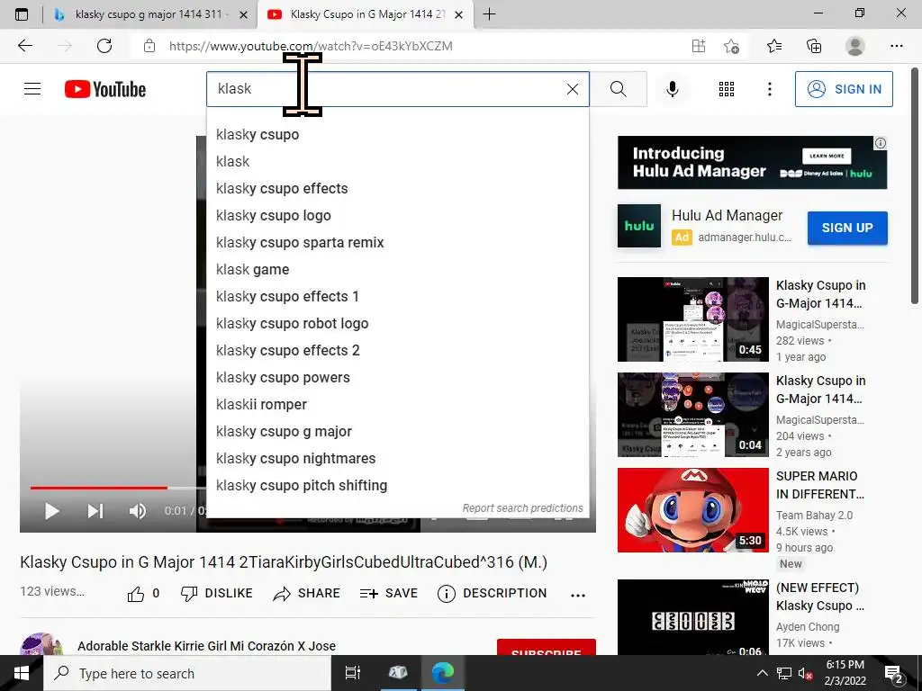Open the Edge profile avatar

(x=855, y=46)
